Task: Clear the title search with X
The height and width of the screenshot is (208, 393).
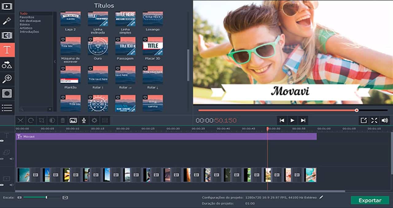Action: tap(50, 109)
